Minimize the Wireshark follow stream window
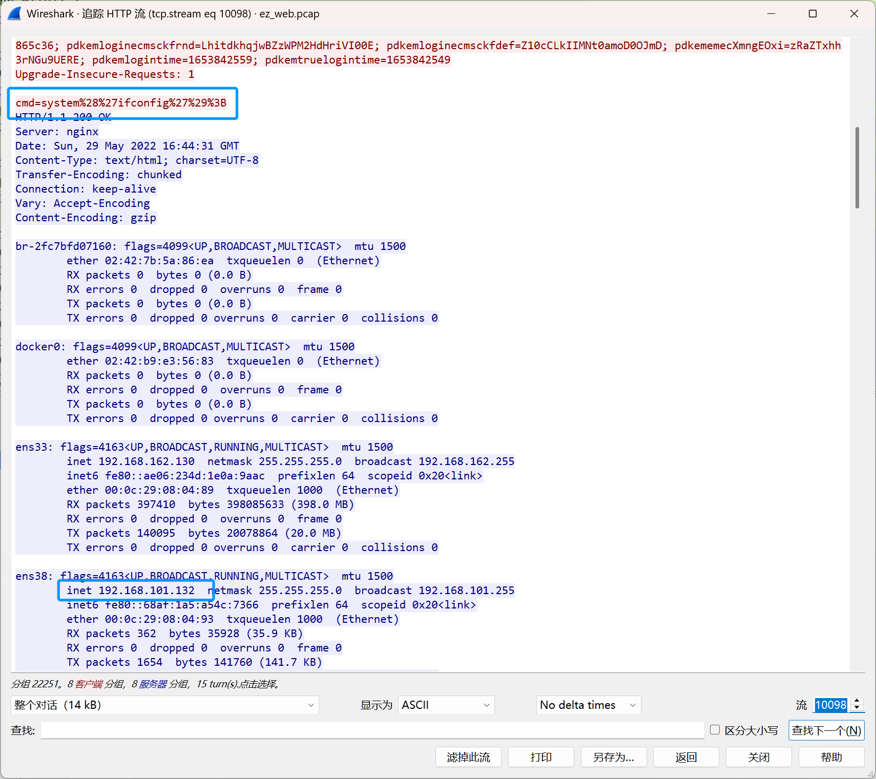This screenshot has width=876, height=779. pos(771,14)
